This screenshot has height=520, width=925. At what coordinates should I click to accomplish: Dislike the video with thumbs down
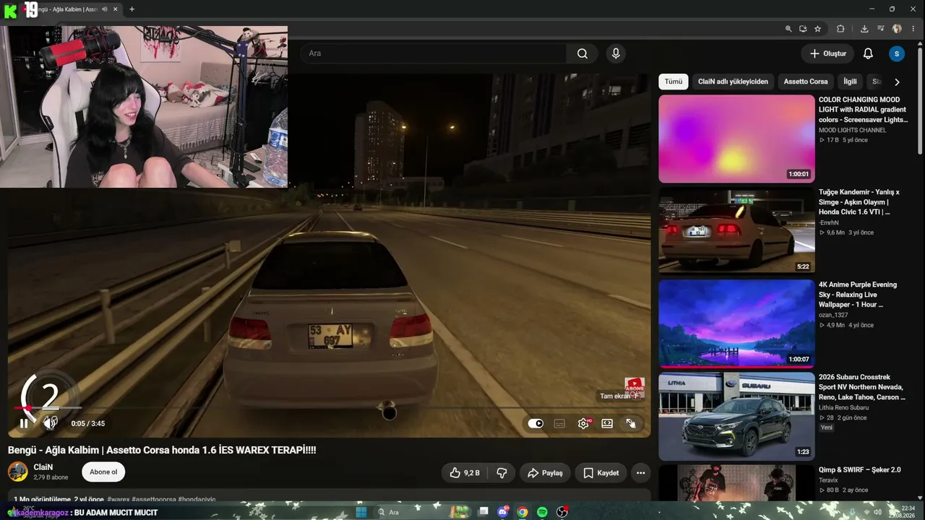point(502,473)
